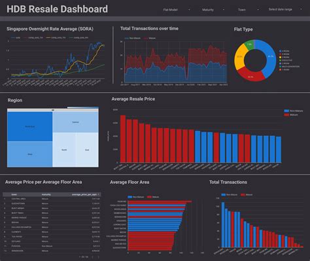The image size is (310, 261).
Task: Sort table by the maturity column header
Action: click(46, 194)
